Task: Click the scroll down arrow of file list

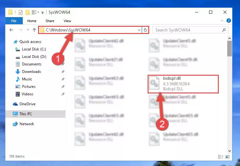Action: pyautogui.click(x=229, y=151)
